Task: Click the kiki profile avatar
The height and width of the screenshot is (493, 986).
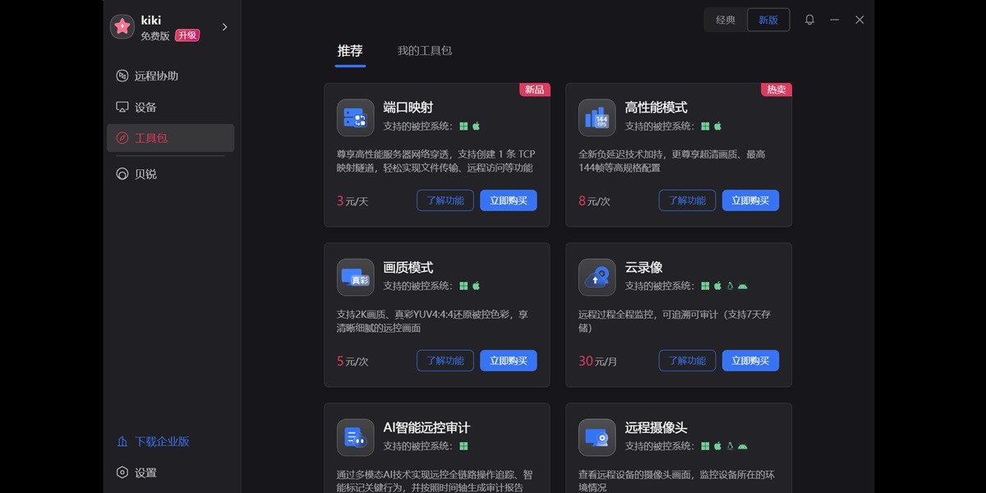Action: 122,25
